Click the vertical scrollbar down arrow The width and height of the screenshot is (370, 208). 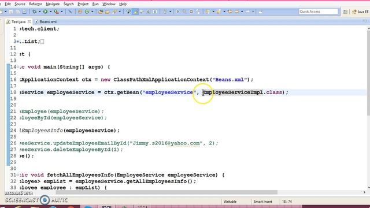pos(368,188)
